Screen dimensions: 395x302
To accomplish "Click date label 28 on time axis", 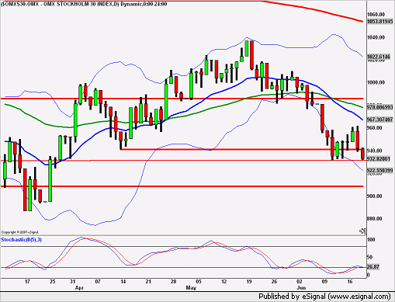I will coord(173,282).
